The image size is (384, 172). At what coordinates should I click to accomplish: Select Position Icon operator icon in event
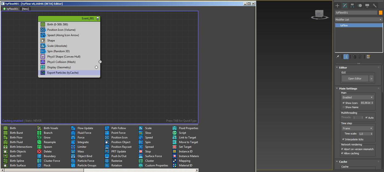click(x=43, y=30)
